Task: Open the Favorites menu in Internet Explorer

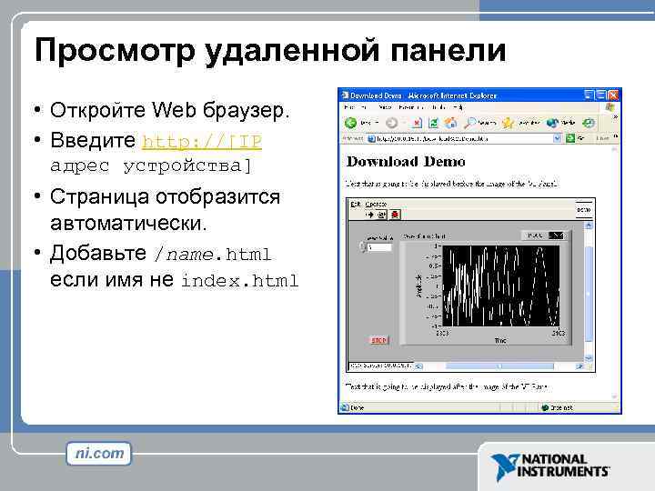Action: tap(410, 107)
